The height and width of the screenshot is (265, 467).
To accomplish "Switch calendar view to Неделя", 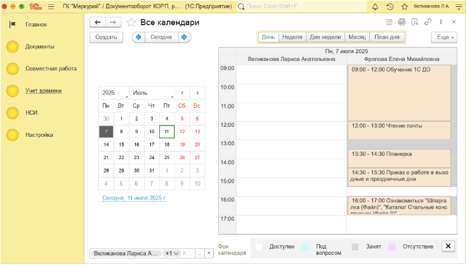I will pyautogui.click(x=292, y=37).
